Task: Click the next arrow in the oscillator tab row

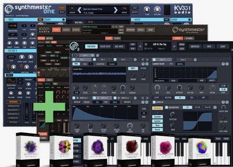Action: [147, 60]
